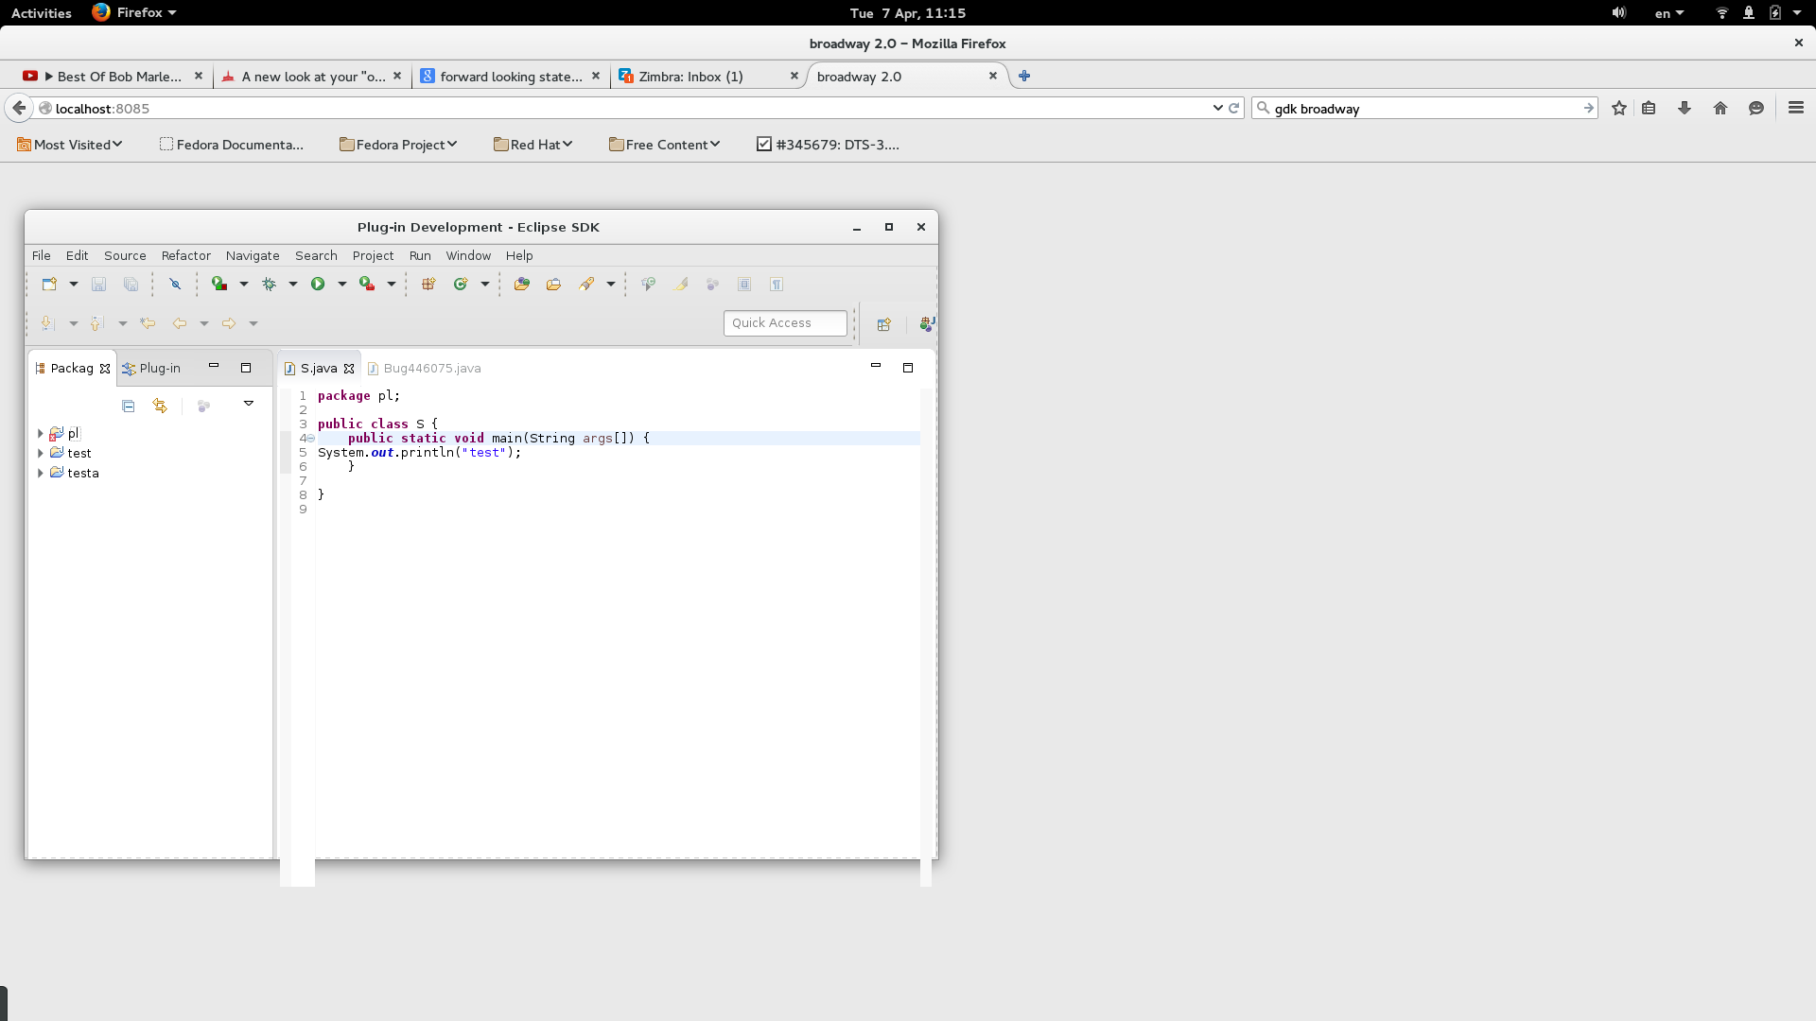Viewport: 1816px width, 1021px height.
Task: Open dropdown next to Search flashlight icon
Action: coord(610,284)
